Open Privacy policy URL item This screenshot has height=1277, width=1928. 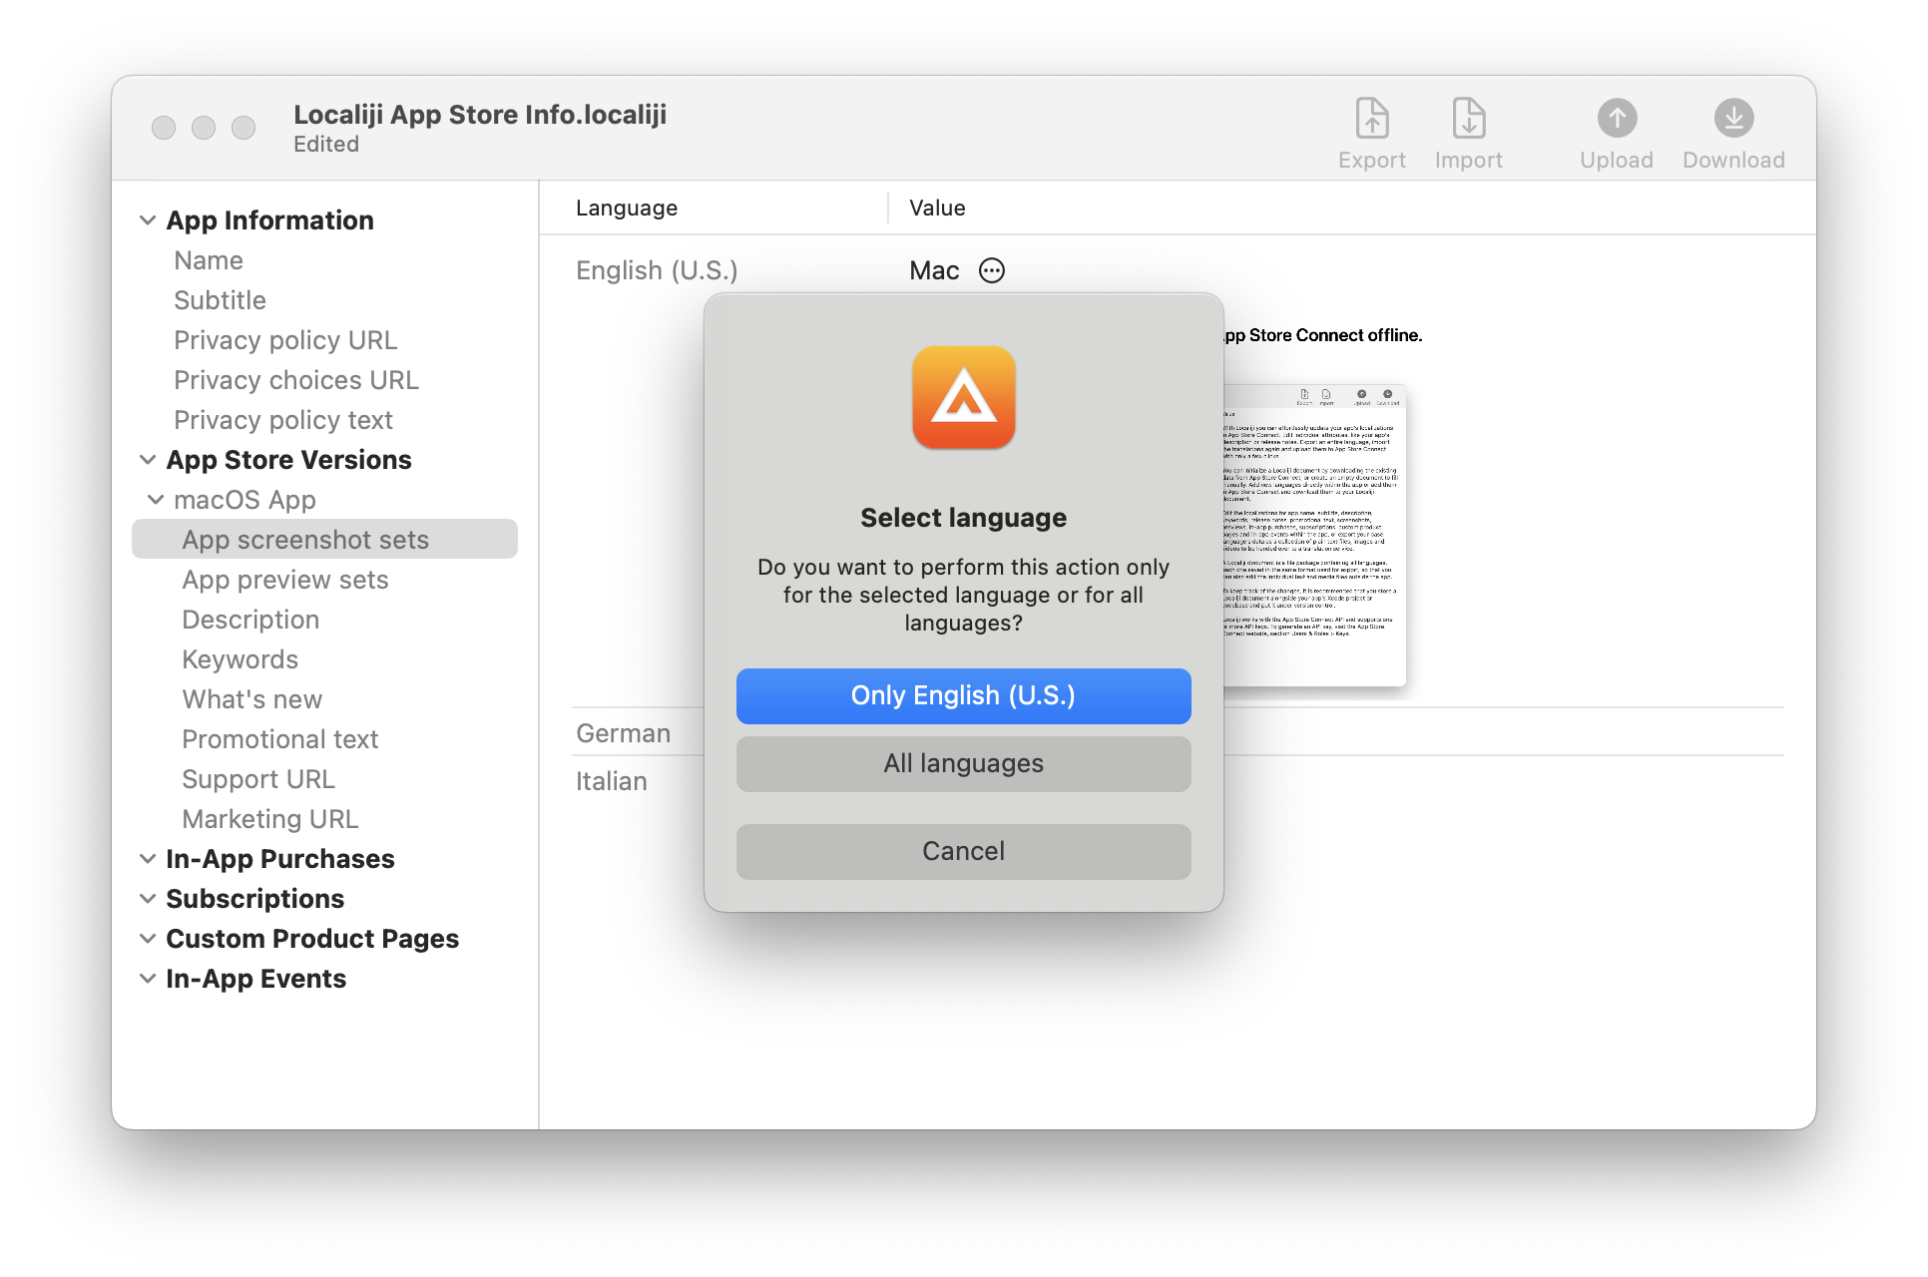click(285, 340)
